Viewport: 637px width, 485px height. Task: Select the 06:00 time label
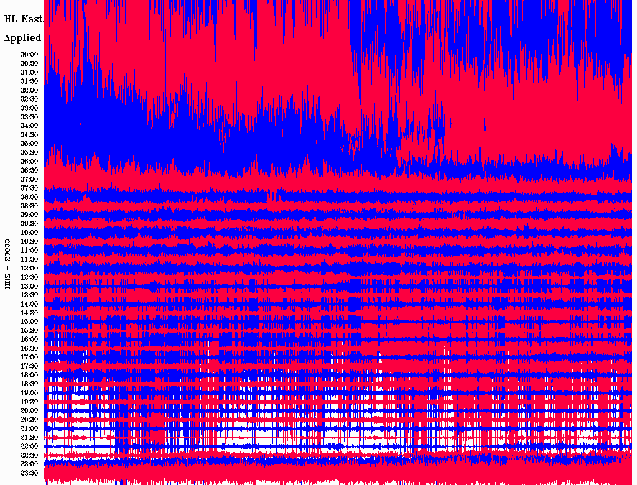pyautogui.click(x=29, y=161)
